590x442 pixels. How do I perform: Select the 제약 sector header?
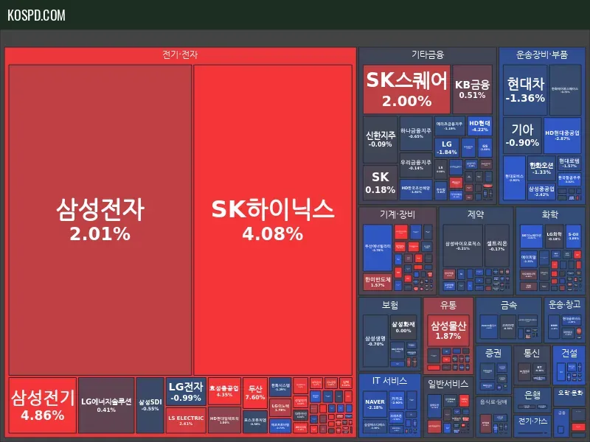(476, 214)
